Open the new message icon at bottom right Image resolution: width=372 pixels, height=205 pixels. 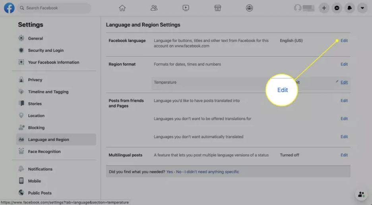tap(361, 195)
